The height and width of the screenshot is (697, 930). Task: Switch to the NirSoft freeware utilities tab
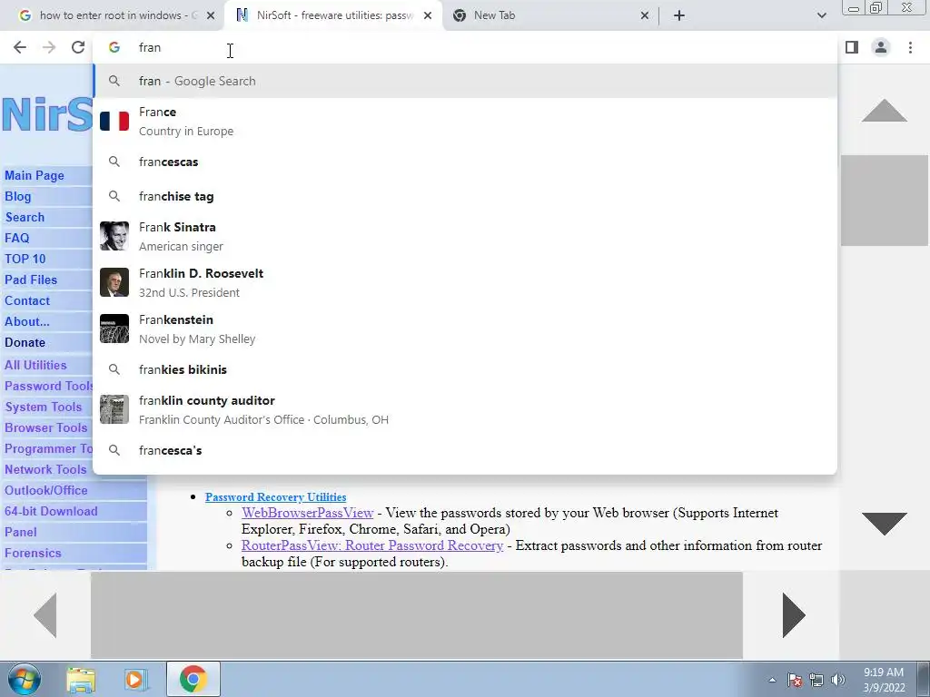click(x=332, y=15)
